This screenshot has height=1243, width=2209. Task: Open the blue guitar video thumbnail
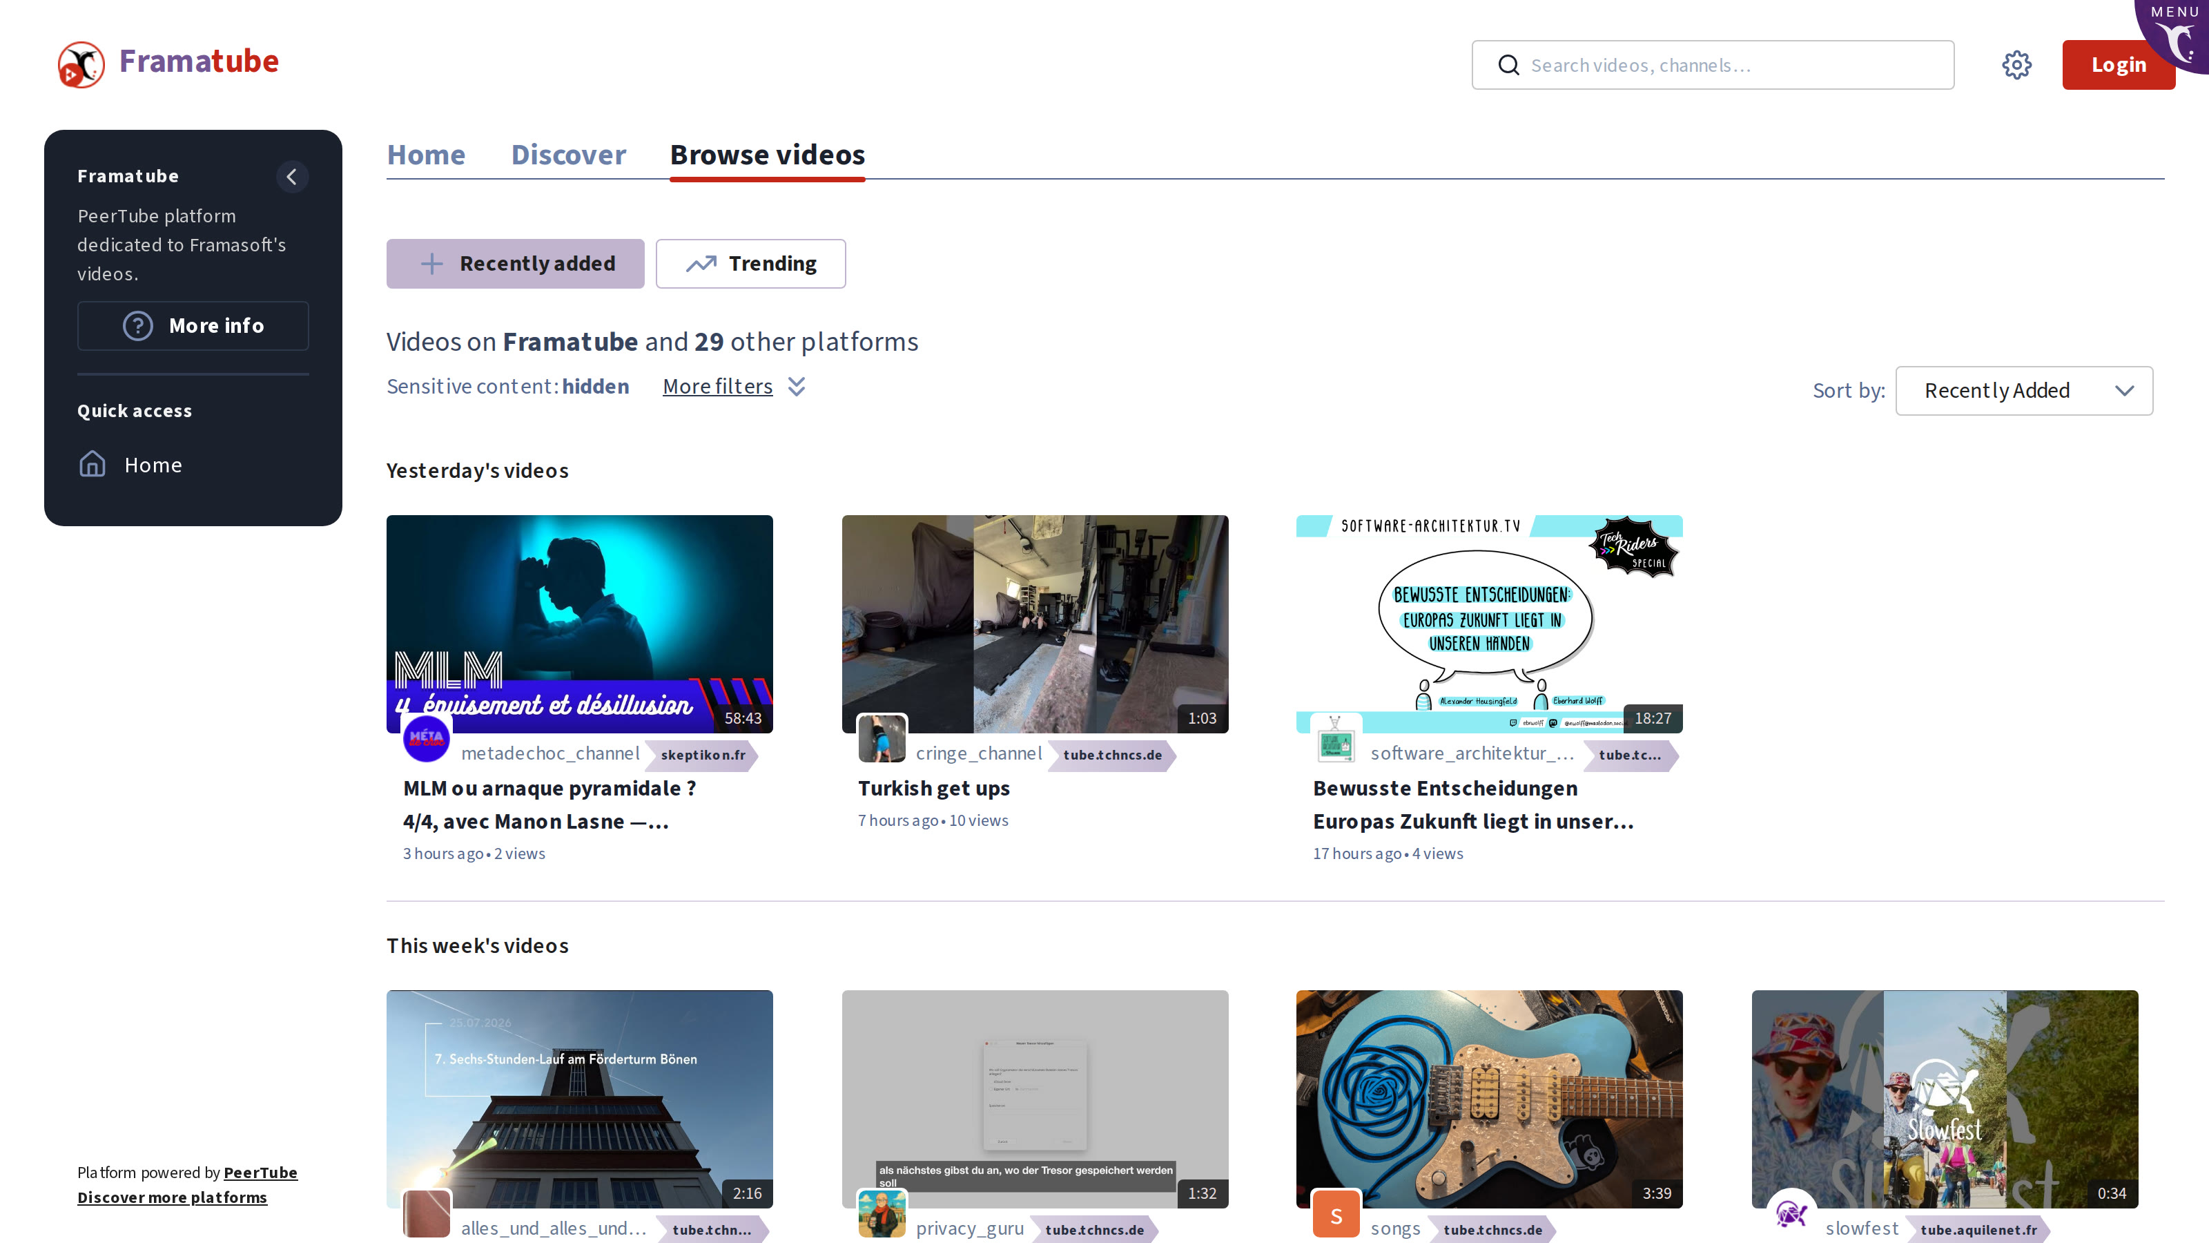[1490, 1099]
